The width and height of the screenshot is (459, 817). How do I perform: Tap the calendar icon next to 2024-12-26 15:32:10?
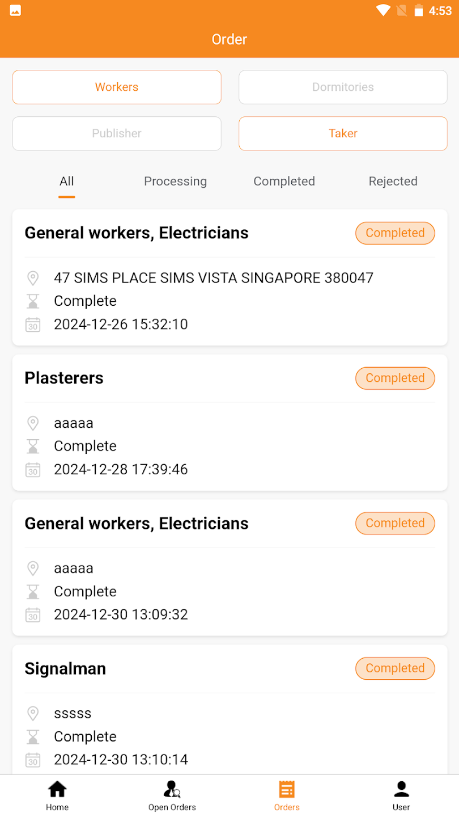(x=33, y=324)
